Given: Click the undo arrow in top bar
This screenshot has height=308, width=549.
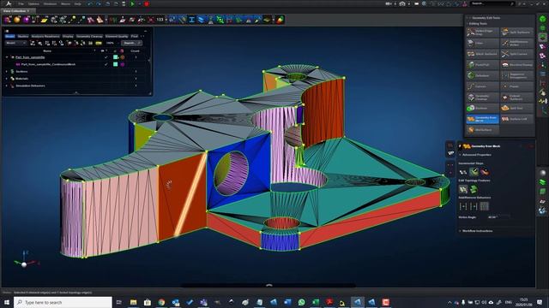Looking at the screenshot, I should click(90, 3).
